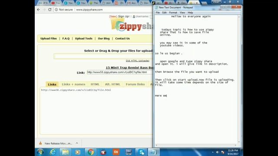This screenshot has width=278, height=156.
Task: Open Notepad Edit menu
Action: pos(164,13)
